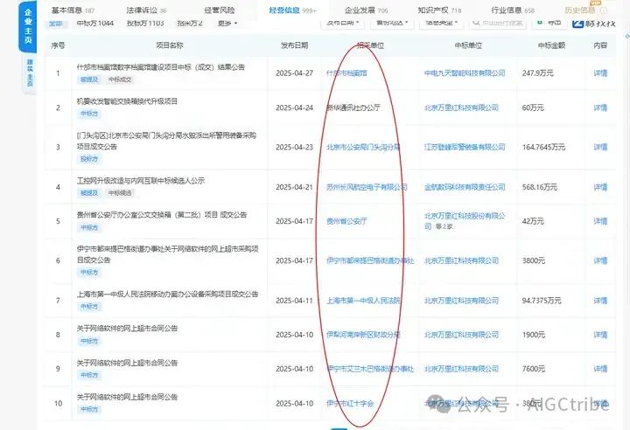
Task: Open the 省份地区 filter dropdown
Action: 392,23
